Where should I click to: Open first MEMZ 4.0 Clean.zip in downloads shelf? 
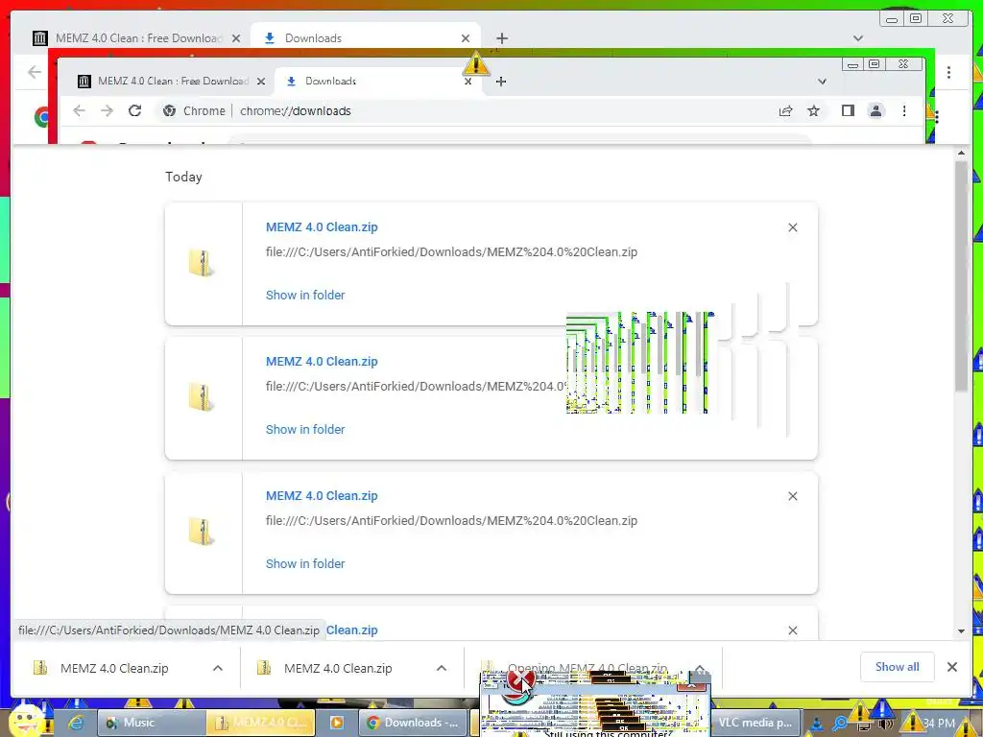click(x=115, y=668)
